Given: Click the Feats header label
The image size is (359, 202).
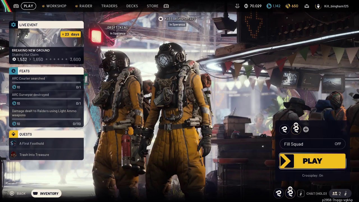Looking at the screenshot, I should tap(24, 71).
